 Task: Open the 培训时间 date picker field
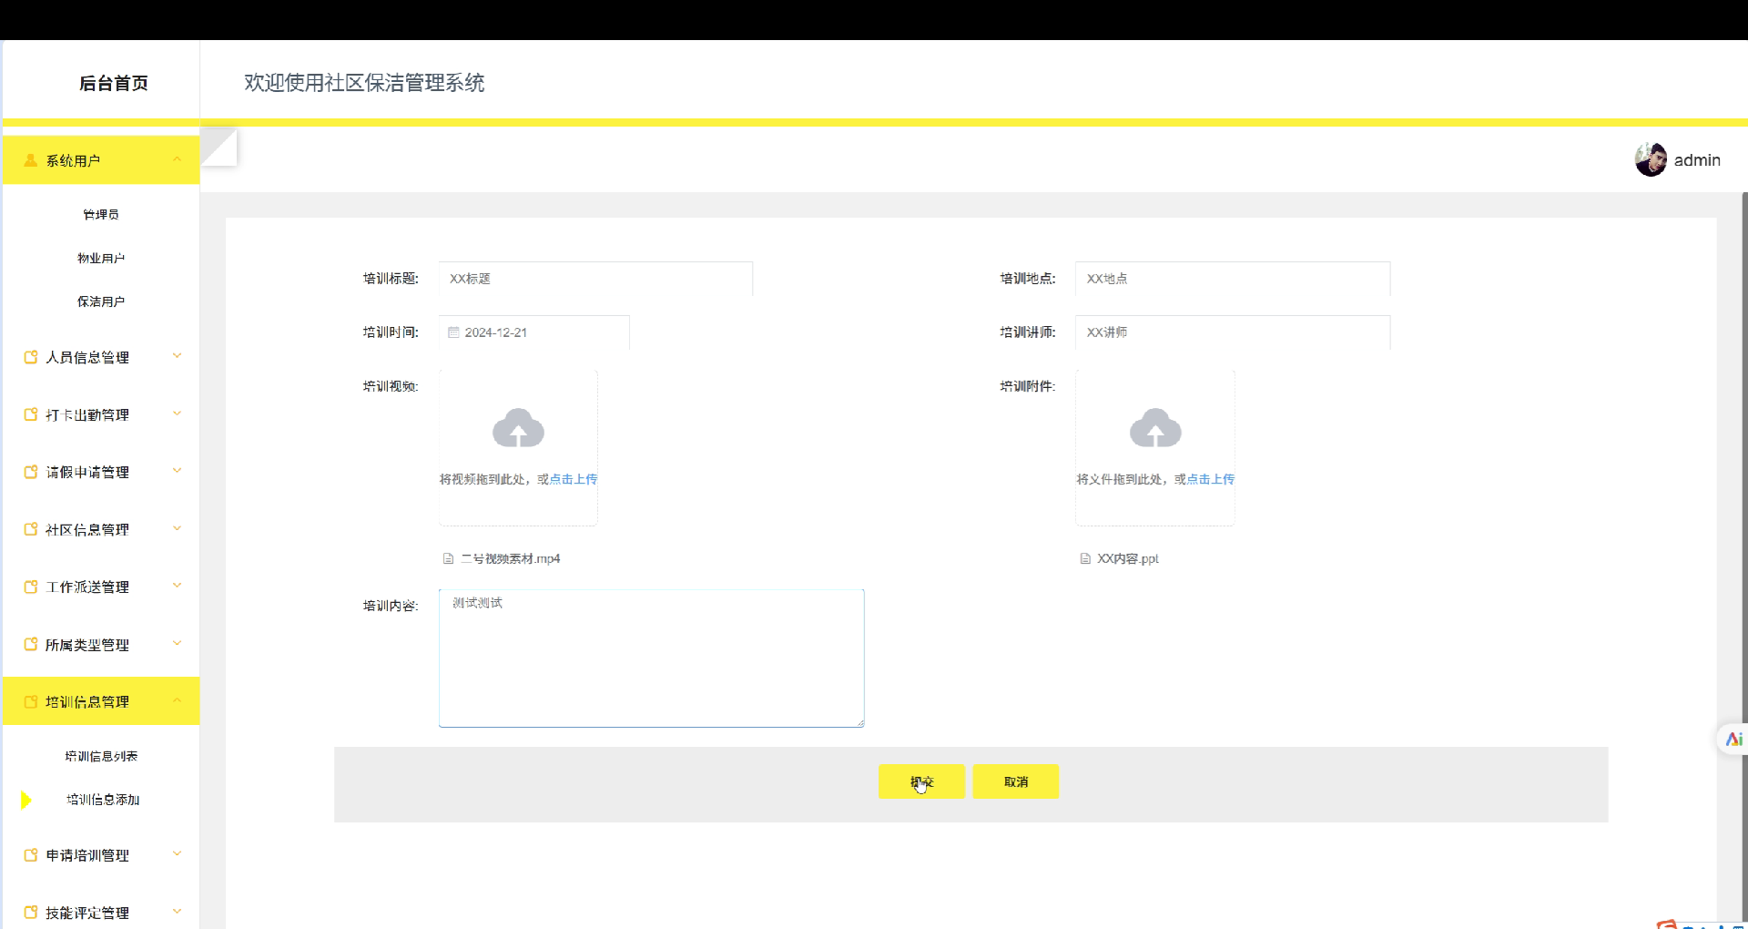(x=534, y=332)
